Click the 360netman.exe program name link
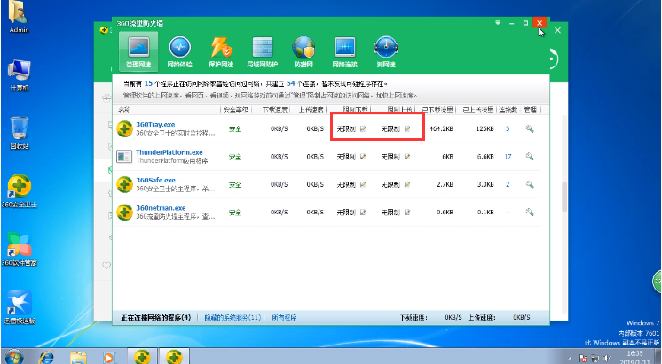662x364 pixels. [161, 208]
